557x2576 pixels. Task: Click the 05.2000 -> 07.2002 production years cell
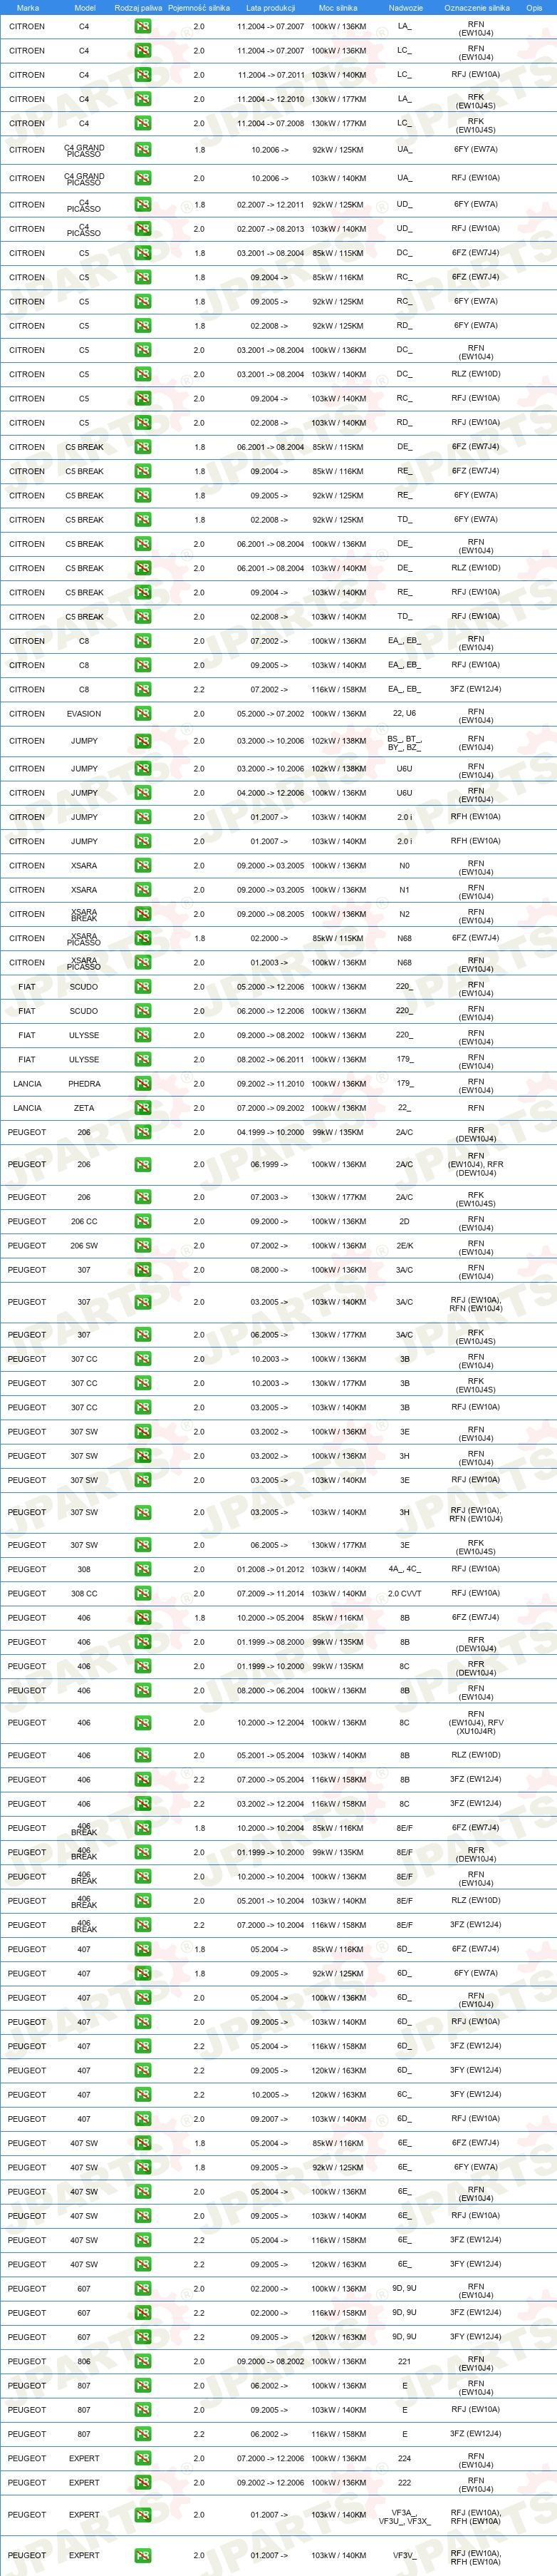tap(271, 714)
